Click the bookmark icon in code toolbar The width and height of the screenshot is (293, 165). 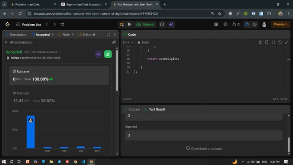pos(267,42)
